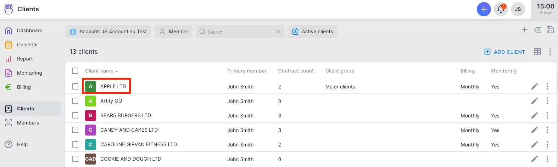
Task: Open the three-dot menu for CAROLINE GIRVAN FITNESS LTD
Action: click(x=547, y=144)
